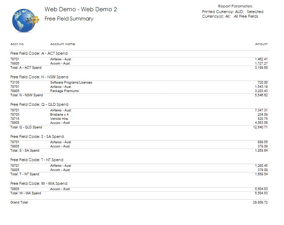Click the SA Spend total amount
284x225 pixels.
pos(261,151)
